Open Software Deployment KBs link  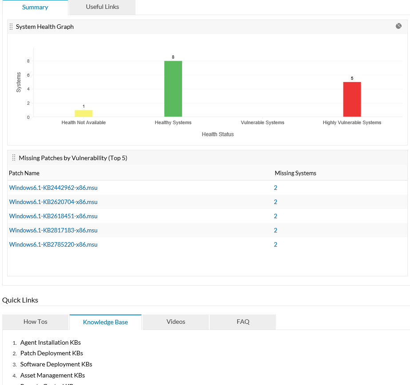[x=56, y=364]
